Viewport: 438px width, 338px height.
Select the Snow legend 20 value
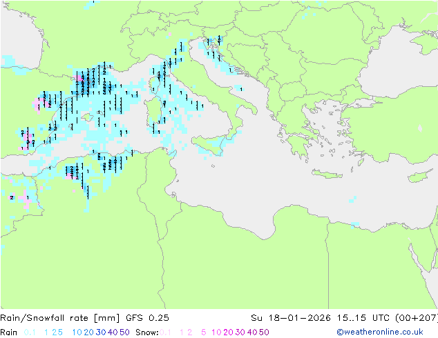(x=228, y=332)
